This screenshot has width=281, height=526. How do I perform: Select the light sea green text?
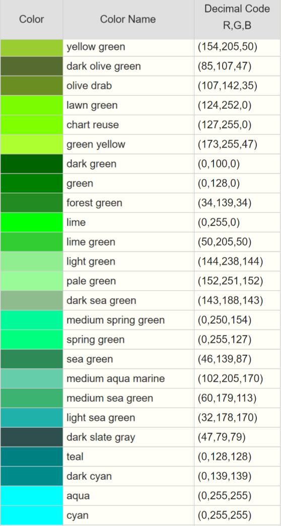coord(101,418)
